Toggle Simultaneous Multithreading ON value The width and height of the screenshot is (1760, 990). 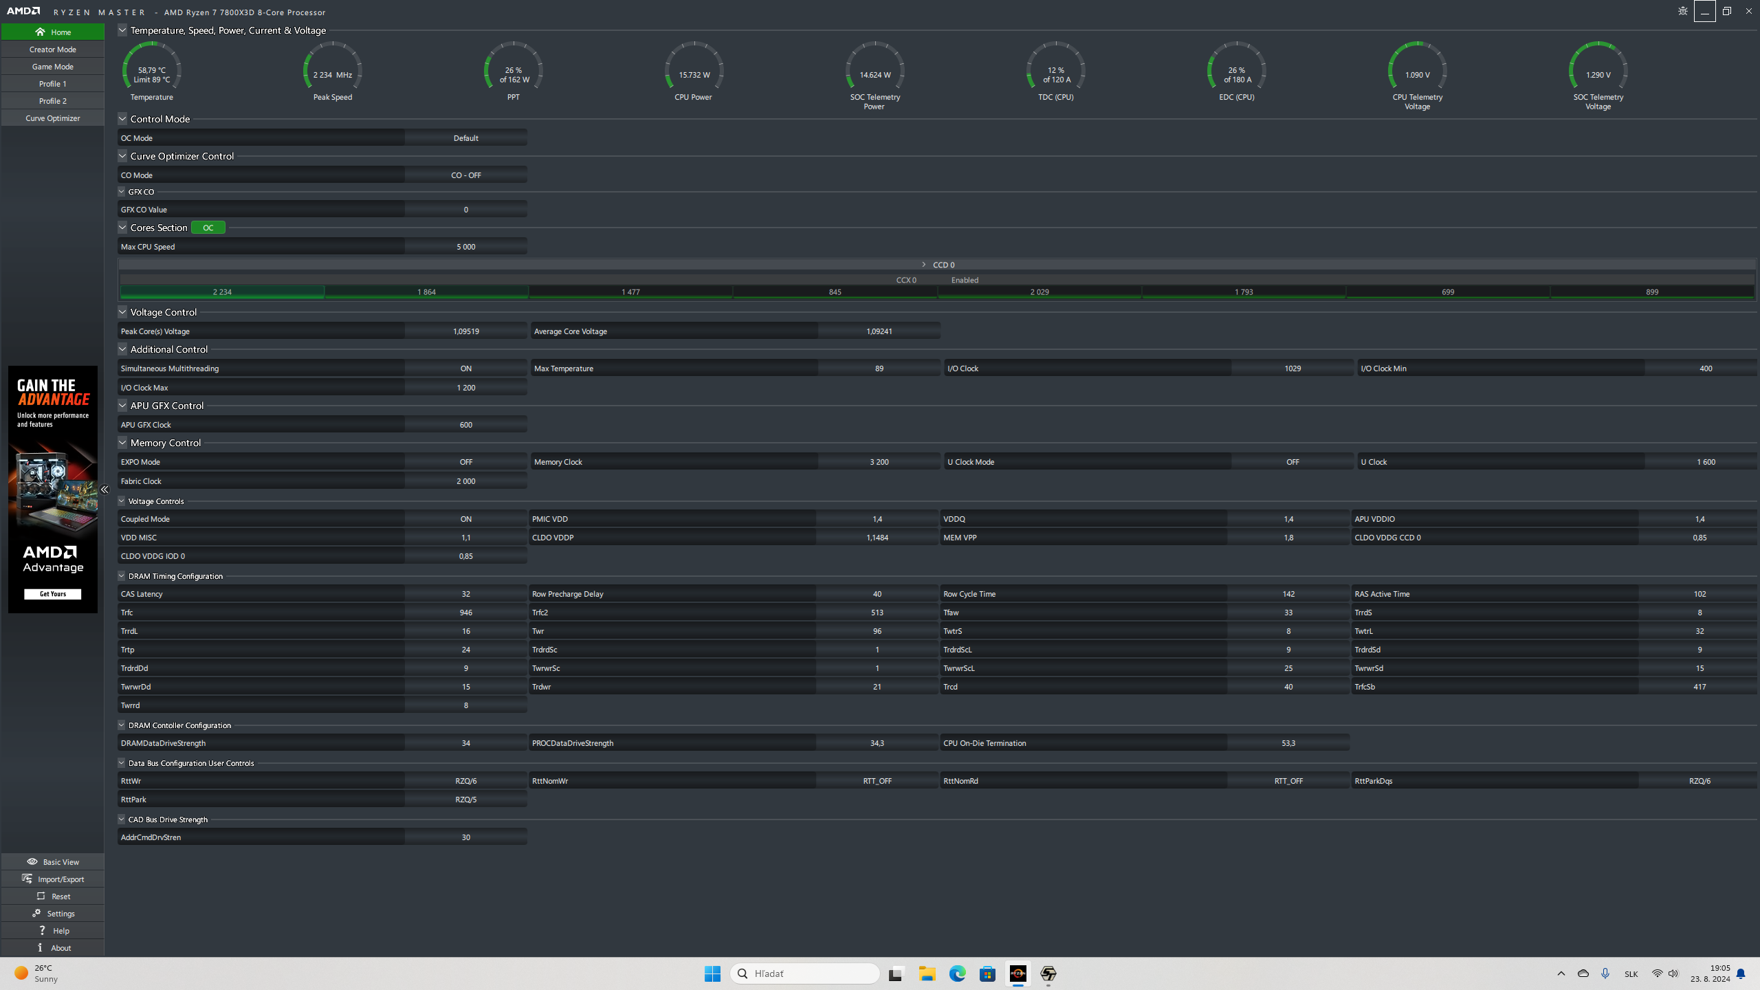pyautogui.click(x=465, y=368)
